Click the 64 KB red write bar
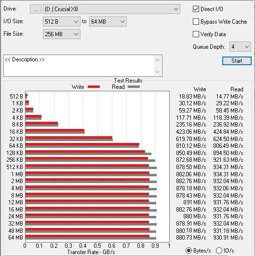 pyautogui.click(x=82, y=144)
